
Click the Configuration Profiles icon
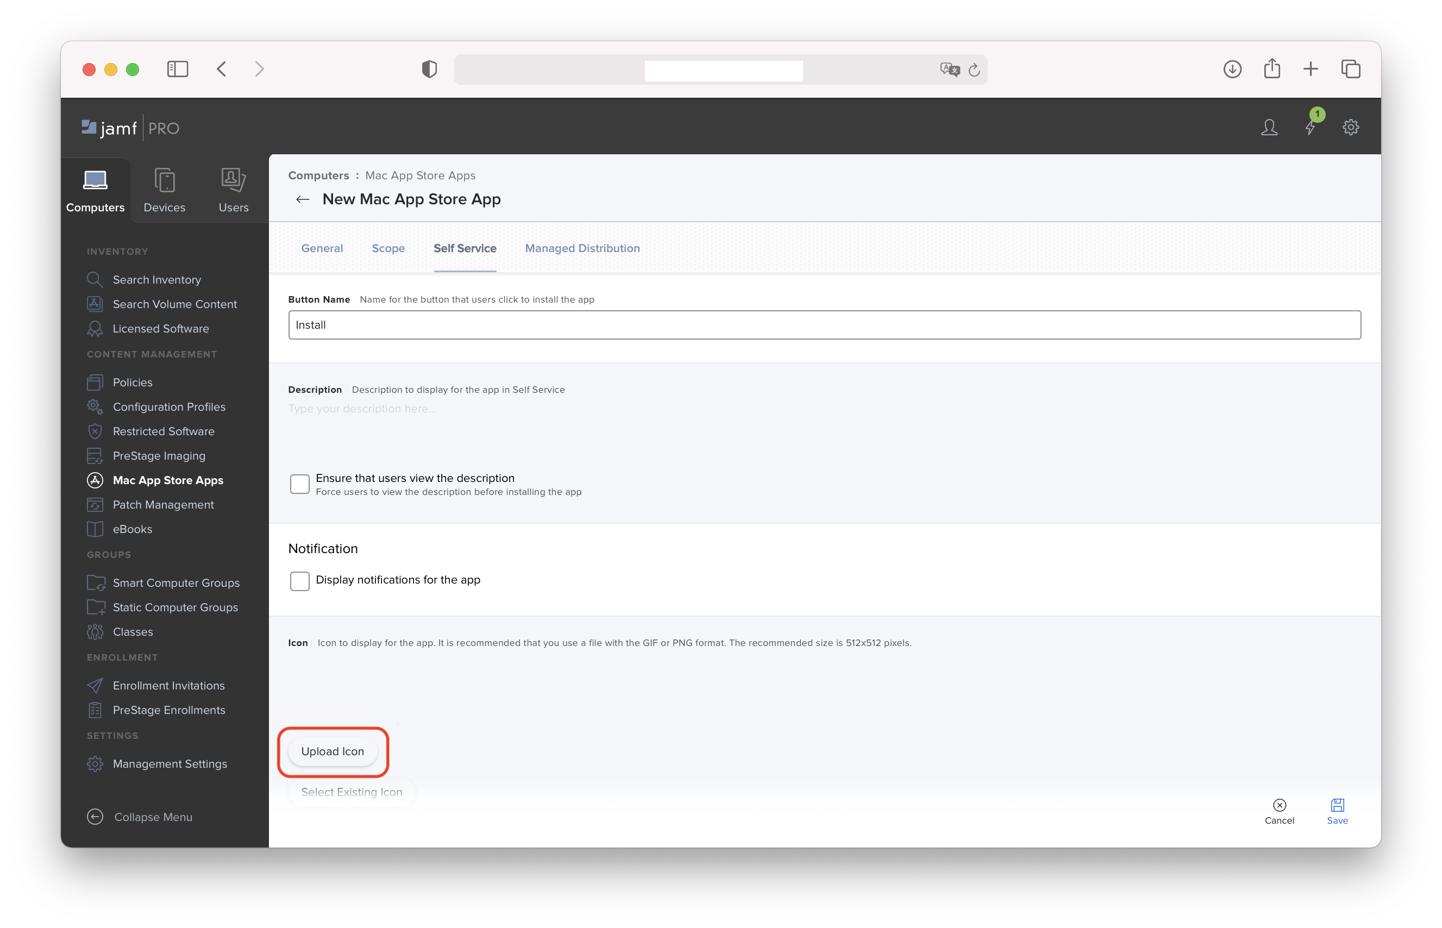coord(96,407)
